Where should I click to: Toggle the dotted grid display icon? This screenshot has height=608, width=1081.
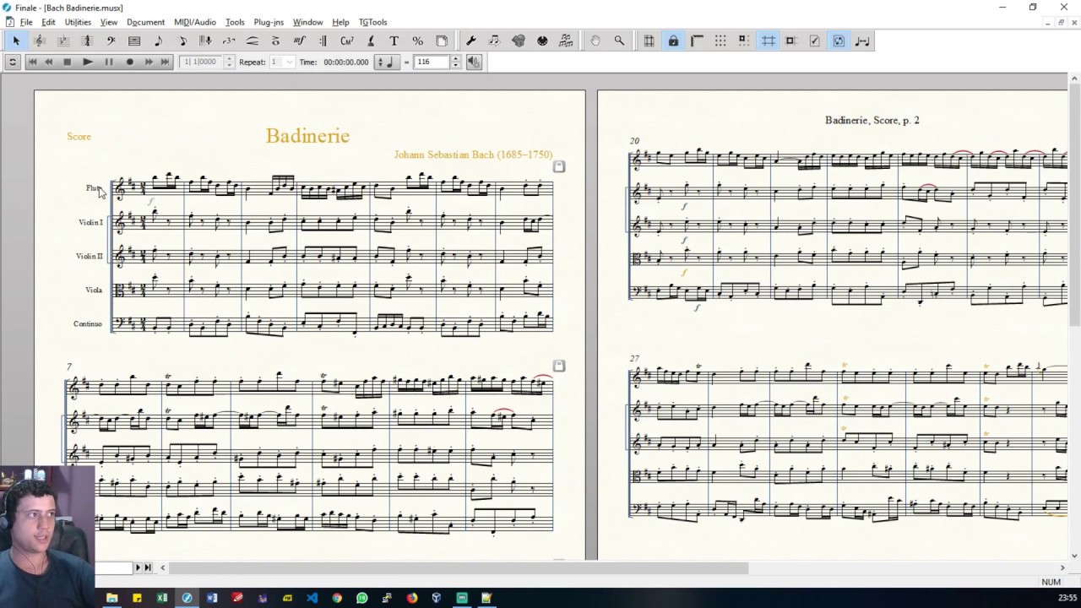720,41
